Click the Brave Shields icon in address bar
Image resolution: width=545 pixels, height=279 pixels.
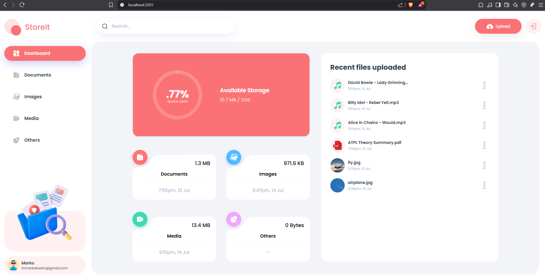click(411, 5)
